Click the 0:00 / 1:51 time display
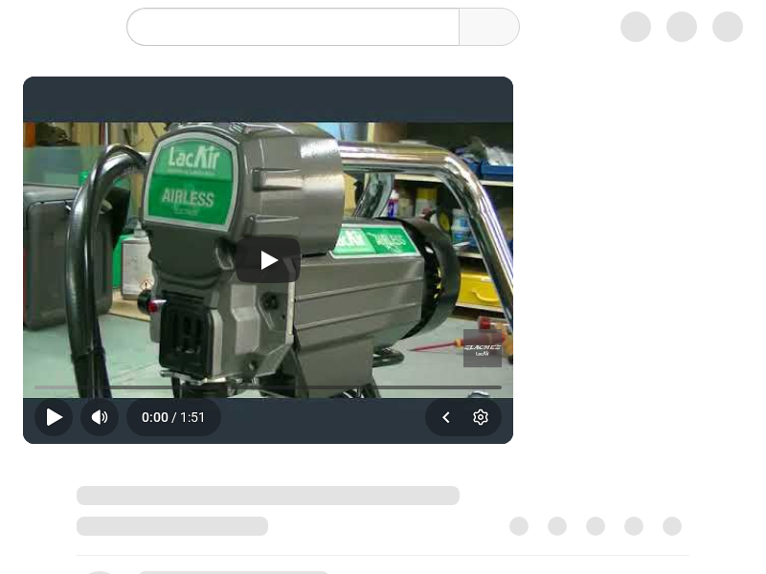Screen dimensions: 766x574 [173, 417]
